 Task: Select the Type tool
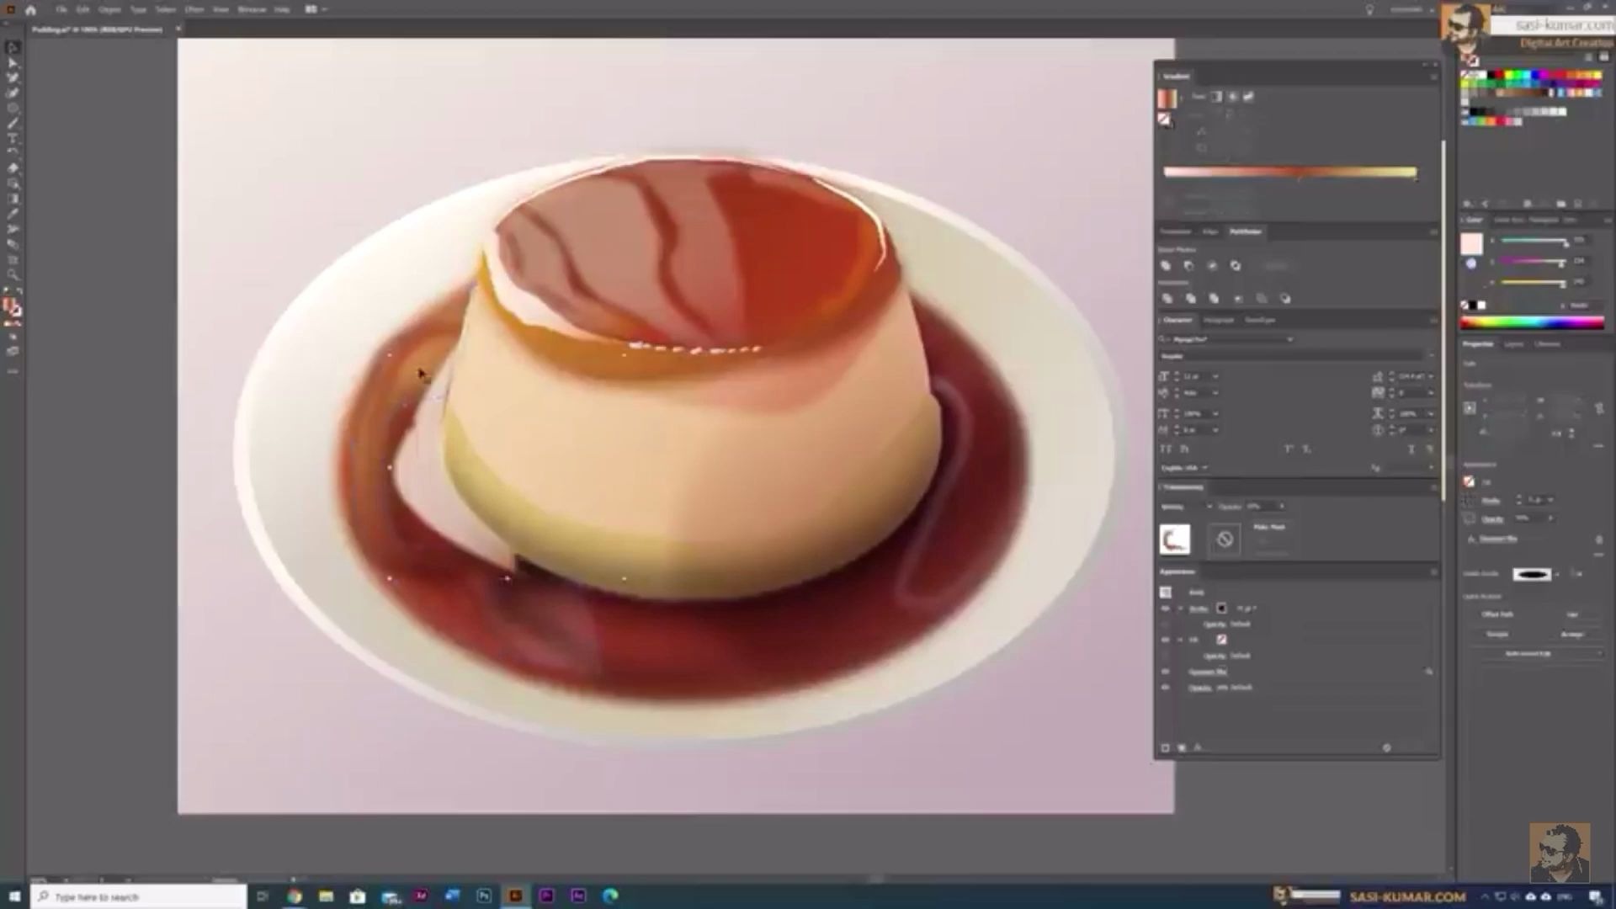13,139
